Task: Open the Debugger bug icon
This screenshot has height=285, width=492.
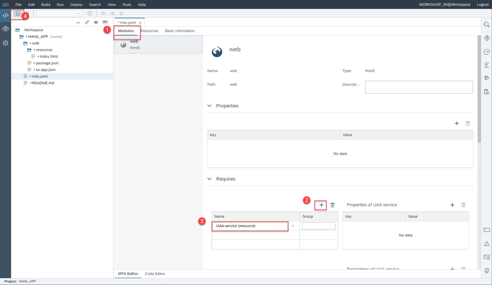Action: coord(487,78)
